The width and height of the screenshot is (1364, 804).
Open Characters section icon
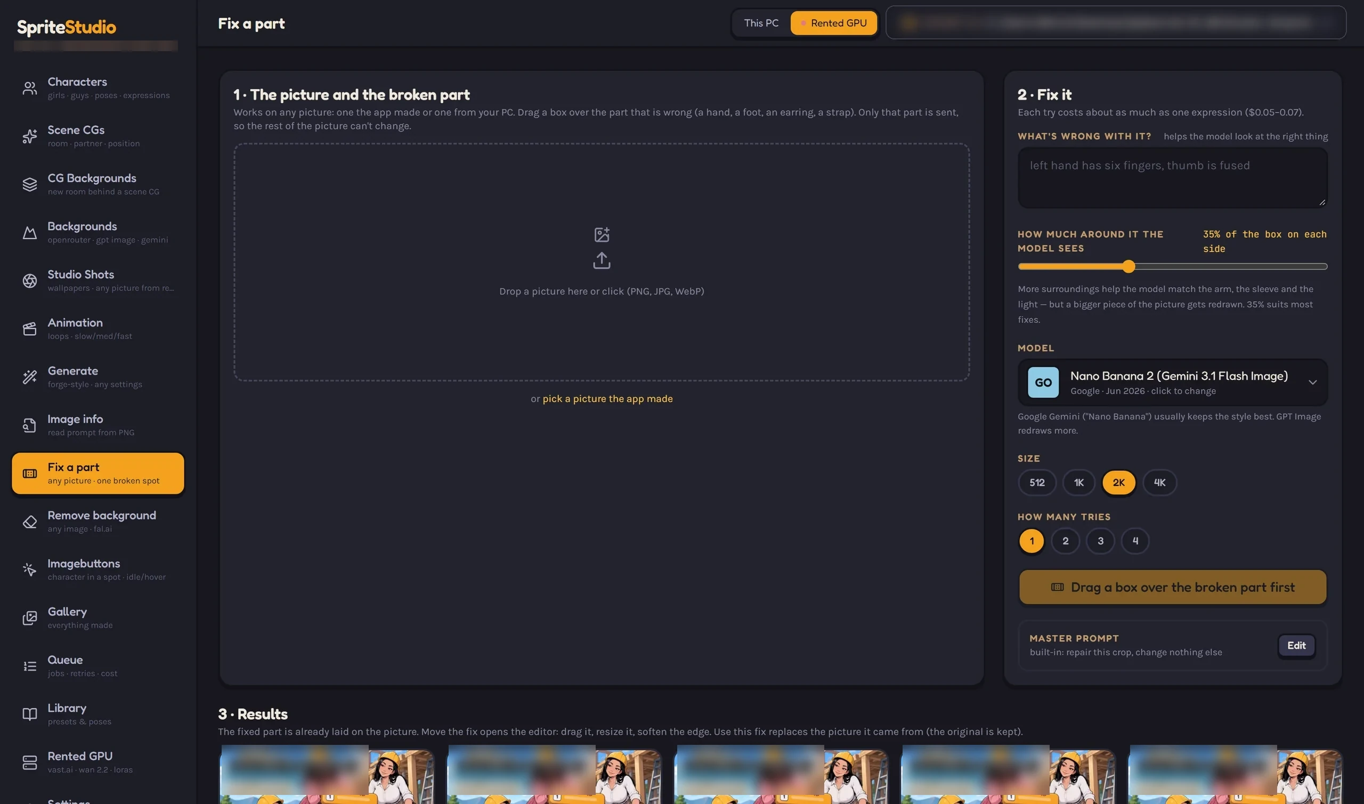click(x=30, y=88)
